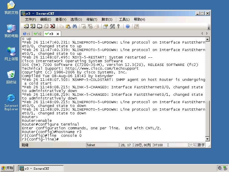
Task: Click the Connect in Tab icon
Action: point(40,26)
